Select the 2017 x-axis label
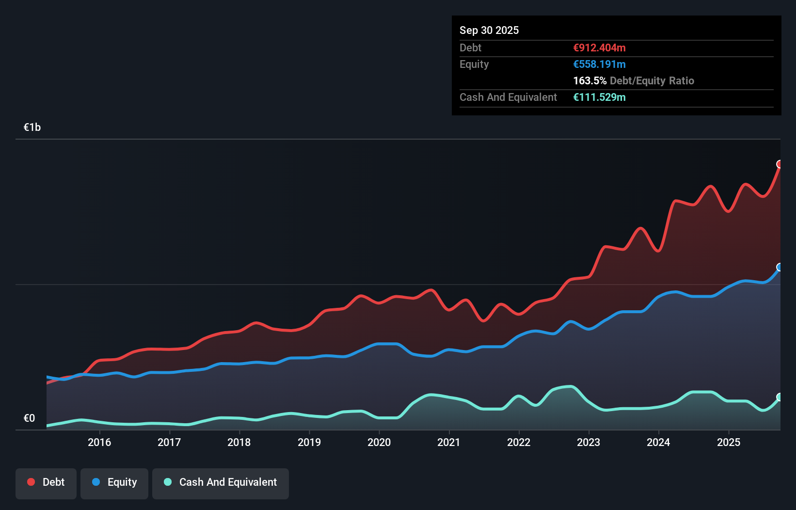The image size is (796, 510). [x=169, y=442]
